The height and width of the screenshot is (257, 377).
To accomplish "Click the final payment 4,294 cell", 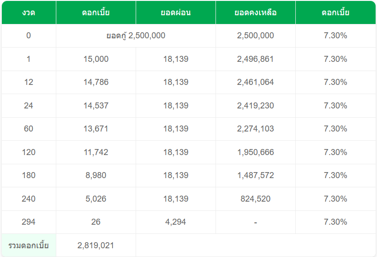I will [175, 222].
